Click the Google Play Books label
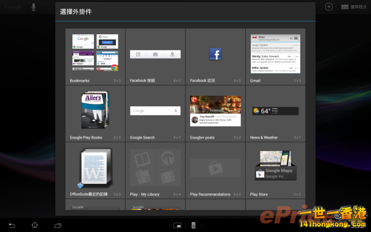The height and width of the screenshot is (232, 371). (x=86, y=137)
